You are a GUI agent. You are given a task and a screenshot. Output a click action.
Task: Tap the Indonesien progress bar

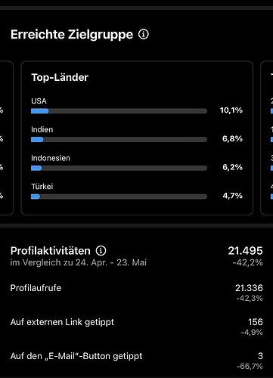point(119,168)
